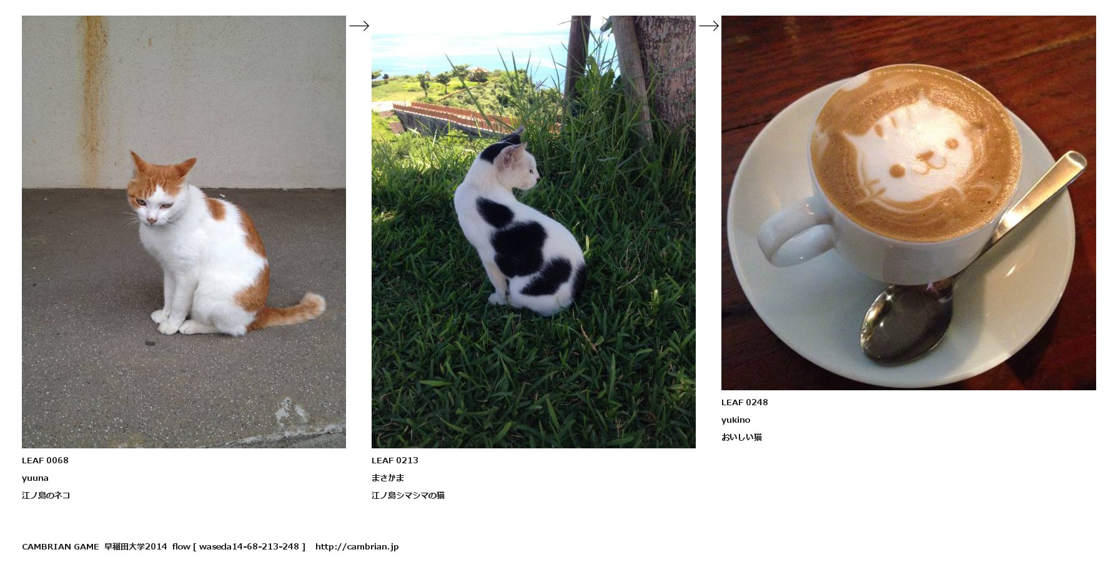
Task: Click caption おいしい猫
Action: coord(741,437)
